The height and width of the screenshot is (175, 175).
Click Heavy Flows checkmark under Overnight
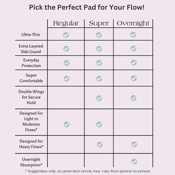click(x=134, y=145)
